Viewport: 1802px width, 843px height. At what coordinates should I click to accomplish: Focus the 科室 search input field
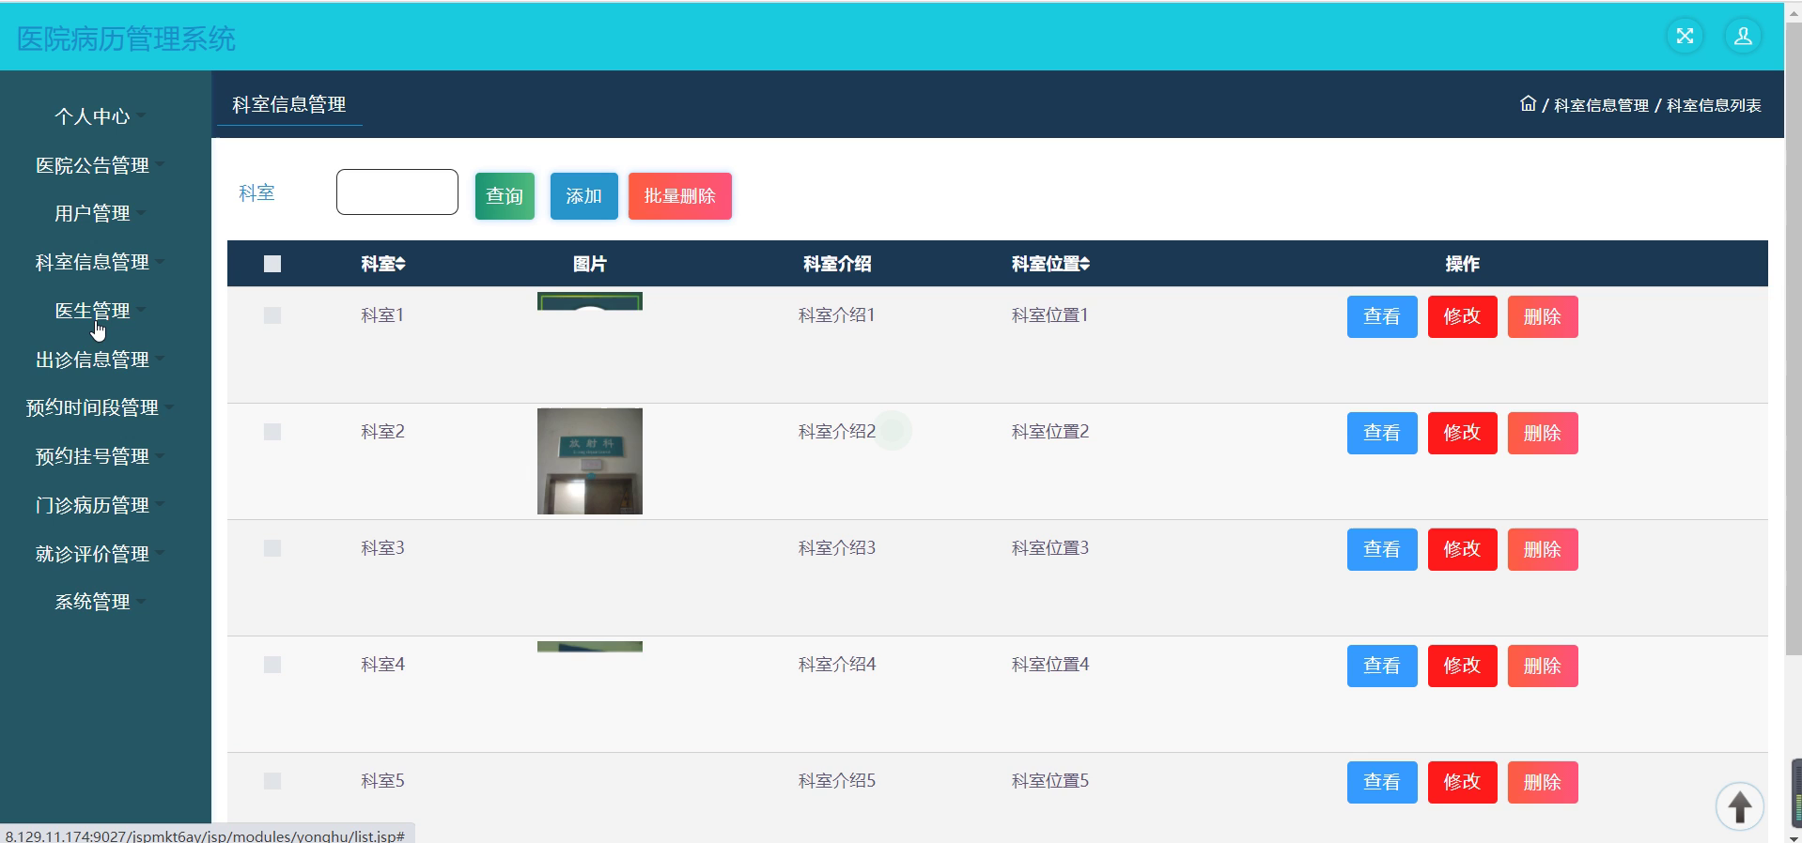[x=397, y=192]
